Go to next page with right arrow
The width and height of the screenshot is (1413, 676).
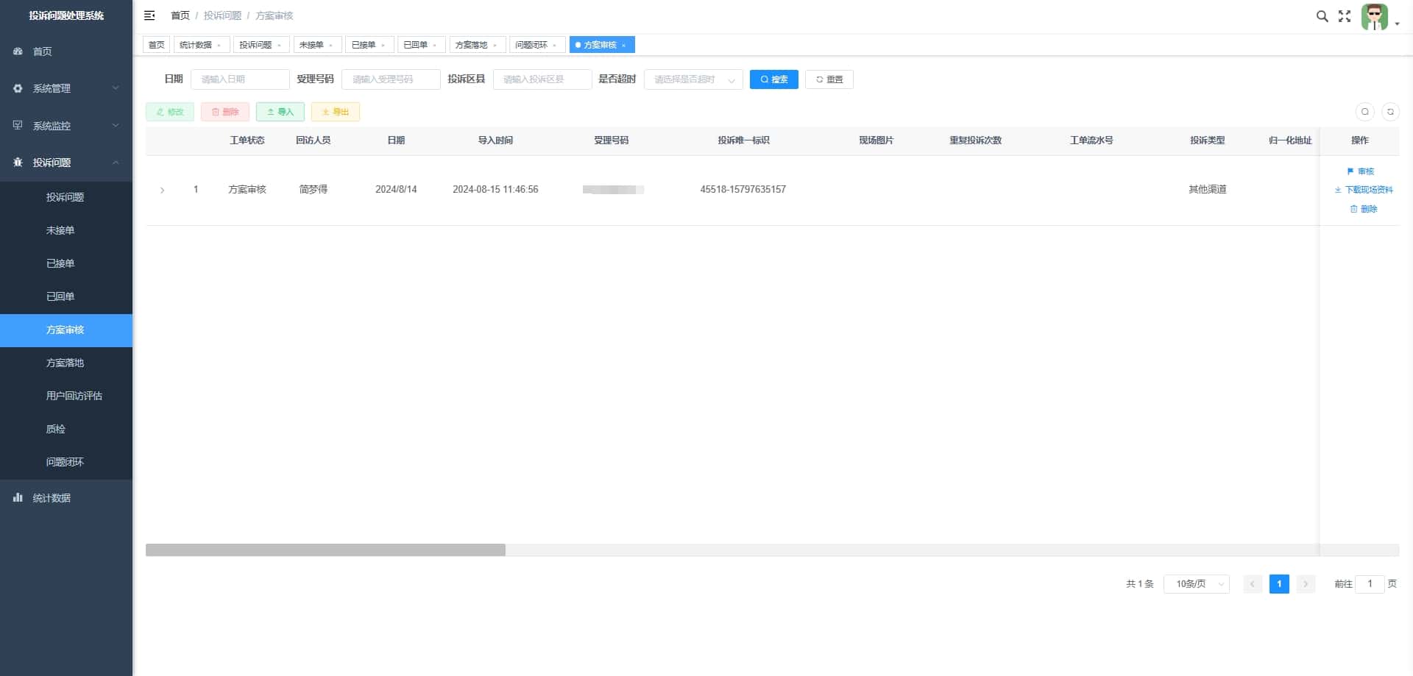pyautogui.click(x=1306, y=584)
